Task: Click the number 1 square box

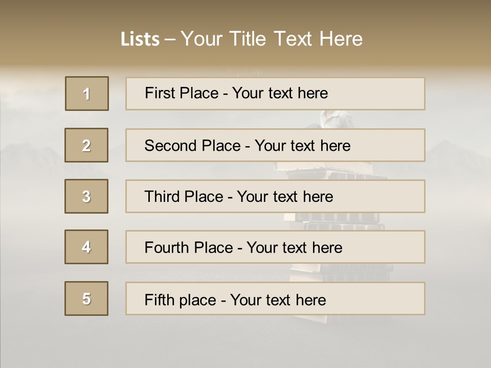Action: click(x=87, y=94)
